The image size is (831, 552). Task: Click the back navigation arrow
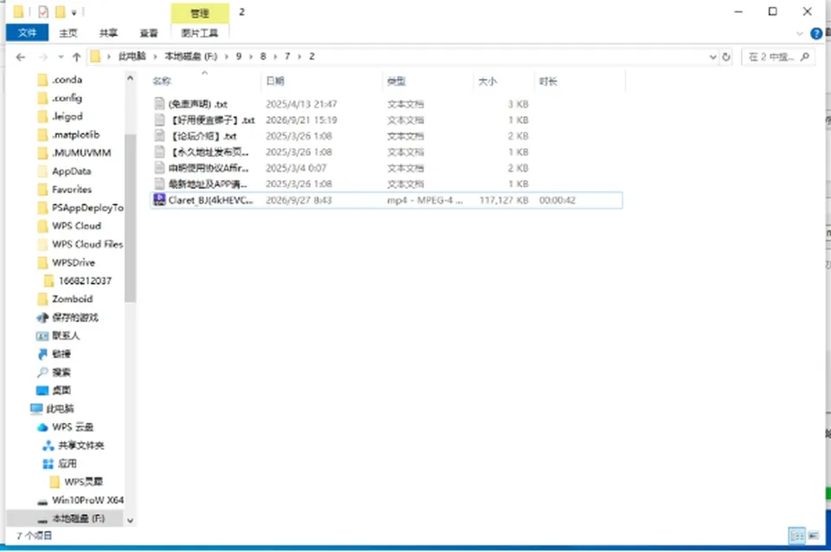point(21,57)
